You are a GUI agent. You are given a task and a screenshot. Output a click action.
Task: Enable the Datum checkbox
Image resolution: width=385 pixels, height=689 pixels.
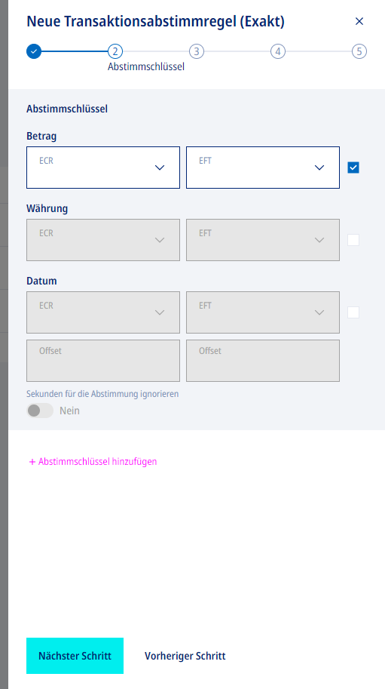(353, 312)
